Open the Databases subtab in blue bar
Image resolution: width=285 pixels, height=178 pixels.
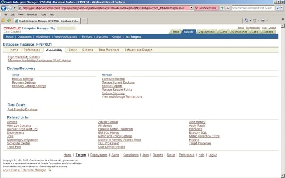(x=25, y=37)
